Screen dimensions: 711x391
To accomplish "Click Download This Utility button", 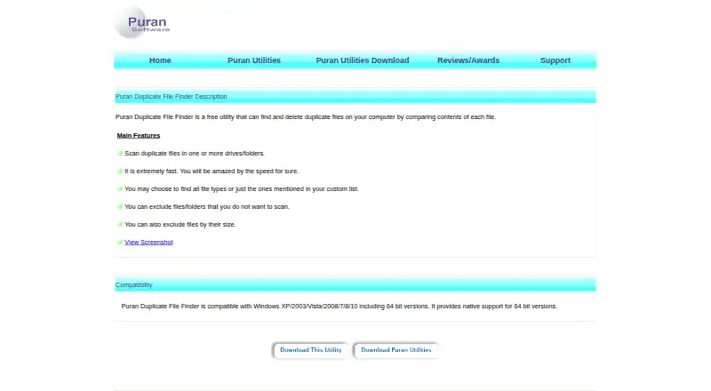I will point(310,350).
